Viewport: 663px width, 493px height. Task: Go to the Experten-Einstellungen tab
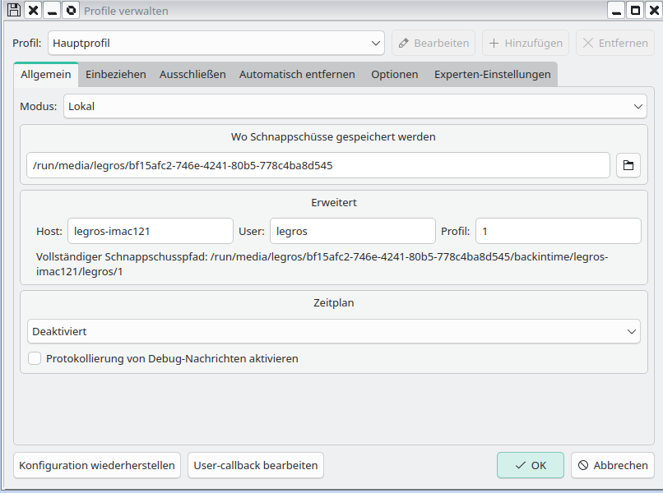492,74
